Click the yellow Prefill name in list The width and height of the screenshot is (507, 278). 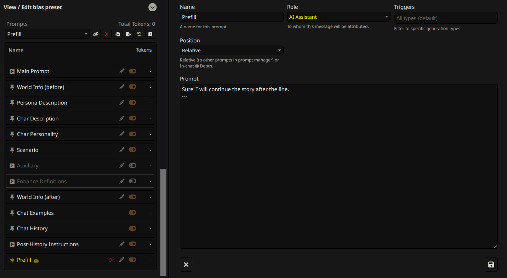tap(24, 260)
